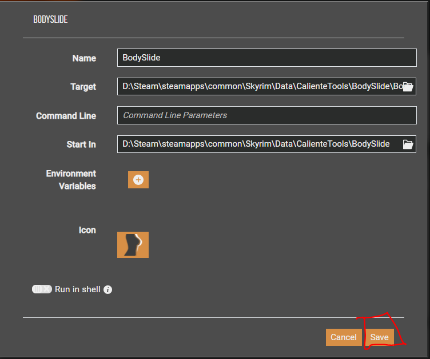Add an environment variable with plus button
Image resolution: width=430 pixels, height=359 pixels.
(138, 180)
